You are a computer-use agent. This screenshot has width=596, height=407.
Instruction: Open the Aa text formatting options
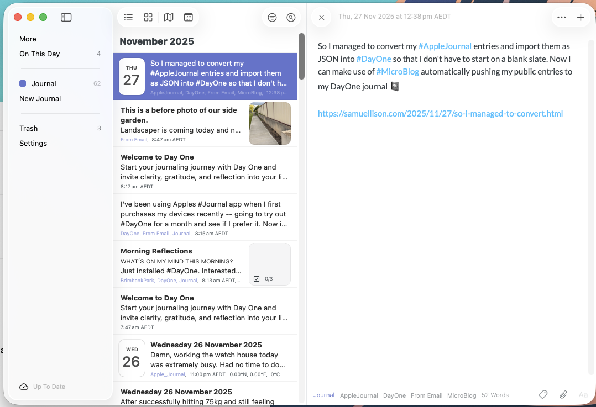(583, 394)
